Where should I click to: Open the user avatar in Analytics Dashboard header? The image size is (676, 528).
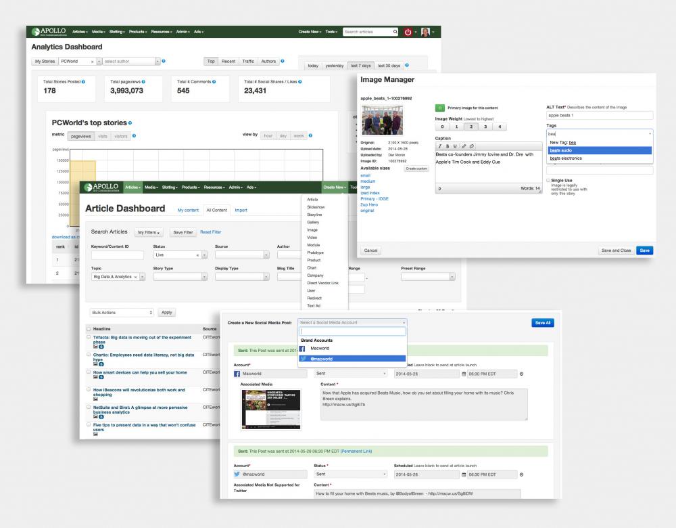click(x=425, y=32)
